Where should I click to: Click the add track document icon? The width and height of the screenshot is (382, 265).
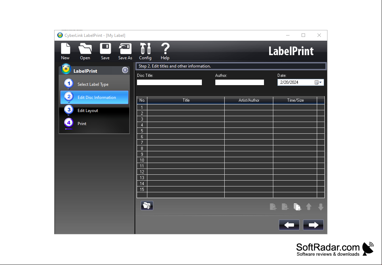tap(273, 207)
